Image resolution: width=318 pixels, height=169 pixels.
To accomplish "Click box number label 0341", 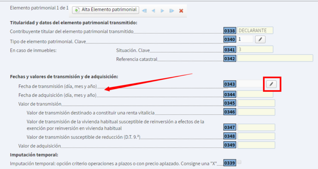I will [x=230, y=50].
